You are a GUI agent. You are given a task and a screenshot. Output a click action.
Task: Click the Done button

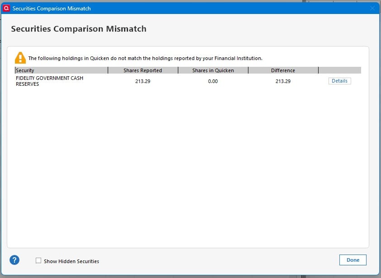(352, 260)
